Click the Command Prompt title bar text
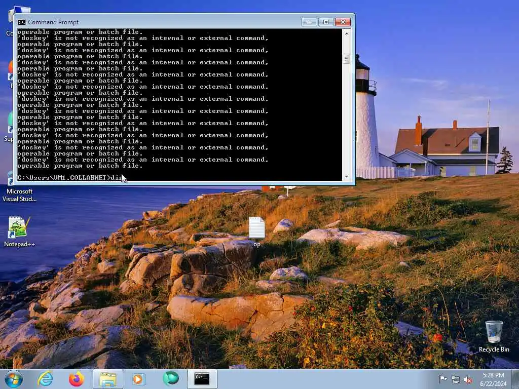This screenshot has height=389, width=519. (x=53, y=22)
